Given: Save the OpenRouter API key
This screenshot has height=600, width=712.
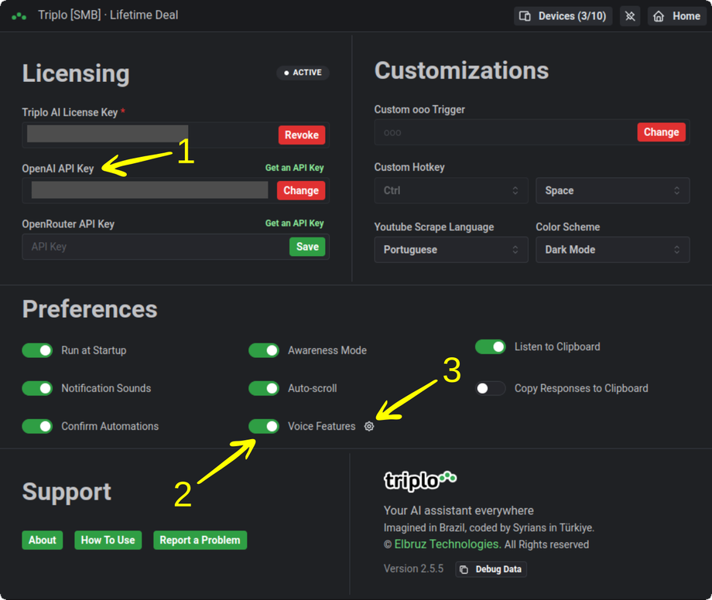Looking at the screenshot, I should coord(307,247).
